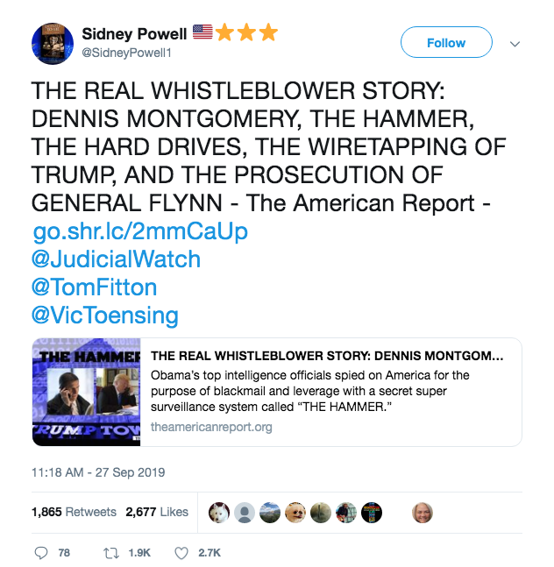Open the @TomFitton mention
The height and width of the screenshot is (567, 554).
[x=95, y=287]
